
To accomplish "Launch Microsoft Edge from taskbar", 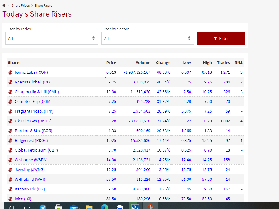I will [104, 207].
